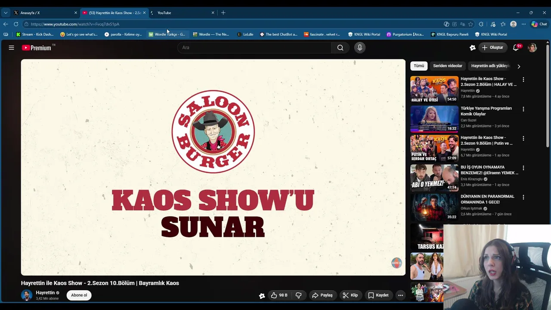Viewport: 551px width, 310px height.
Task: Select the Seriden videolar chip
Action: tap(448, 66)
